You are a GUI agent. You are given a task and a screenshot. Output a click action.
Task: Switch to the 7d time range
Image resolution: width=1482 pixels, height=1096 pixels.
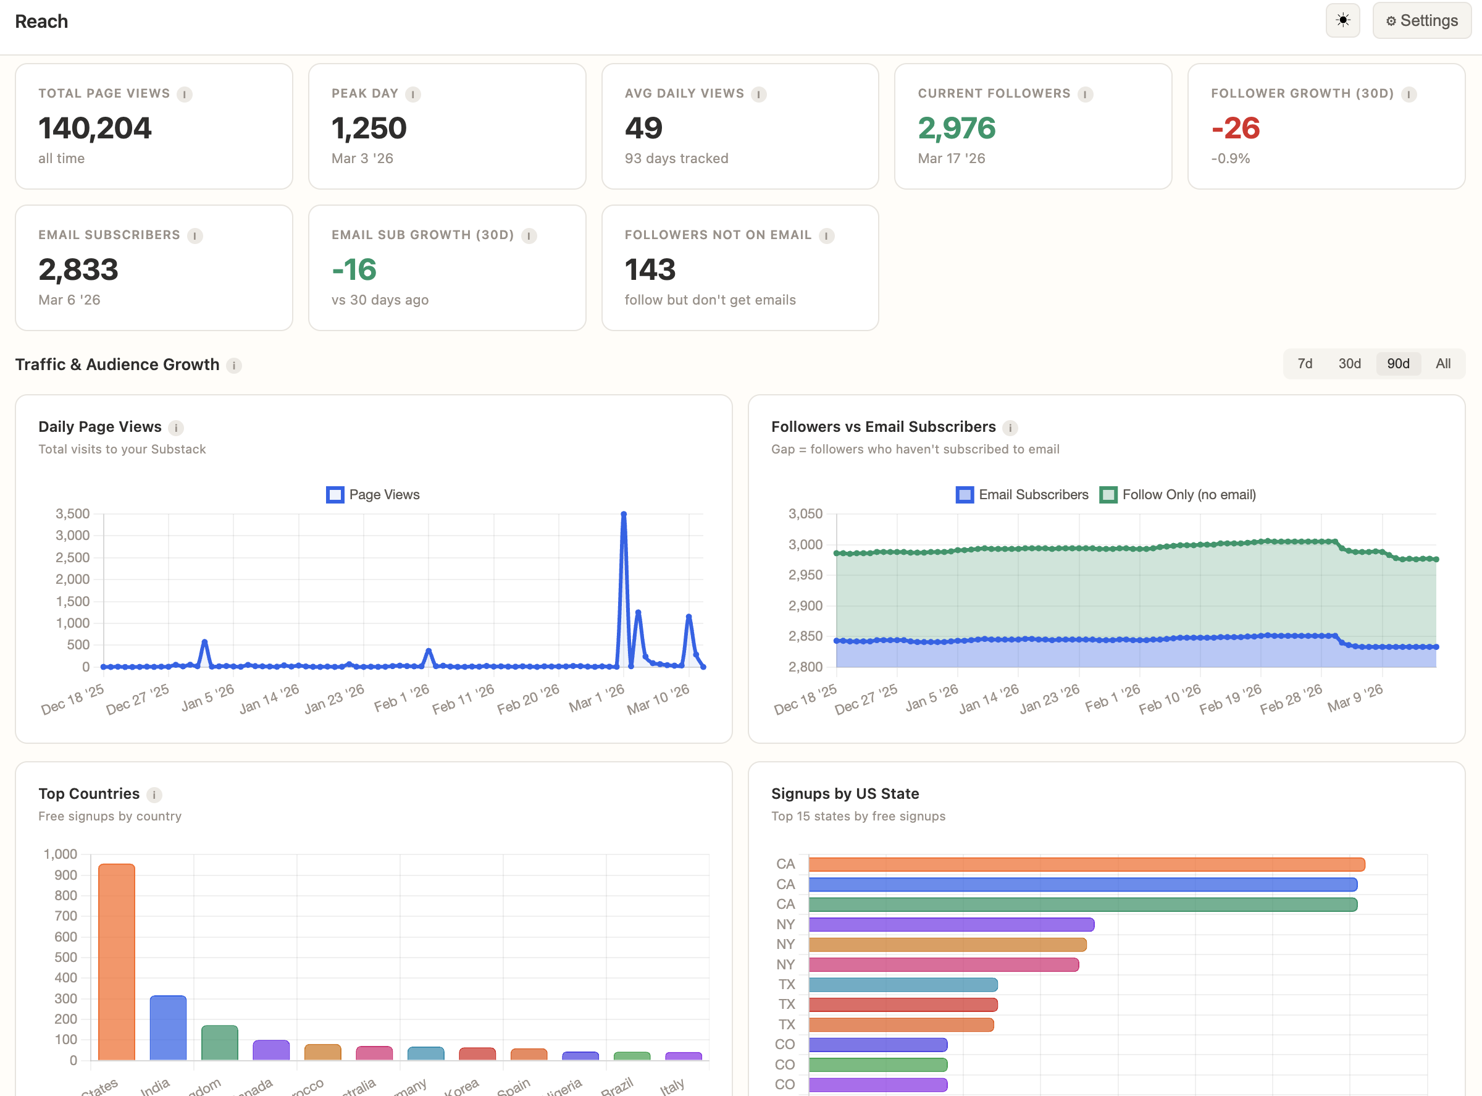[x=1305, y=363]
